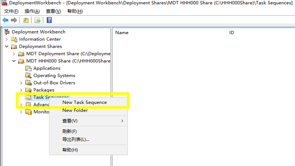
Task: Collapse the MDT HHH000 Share node
Action: [x=14, y=61]
